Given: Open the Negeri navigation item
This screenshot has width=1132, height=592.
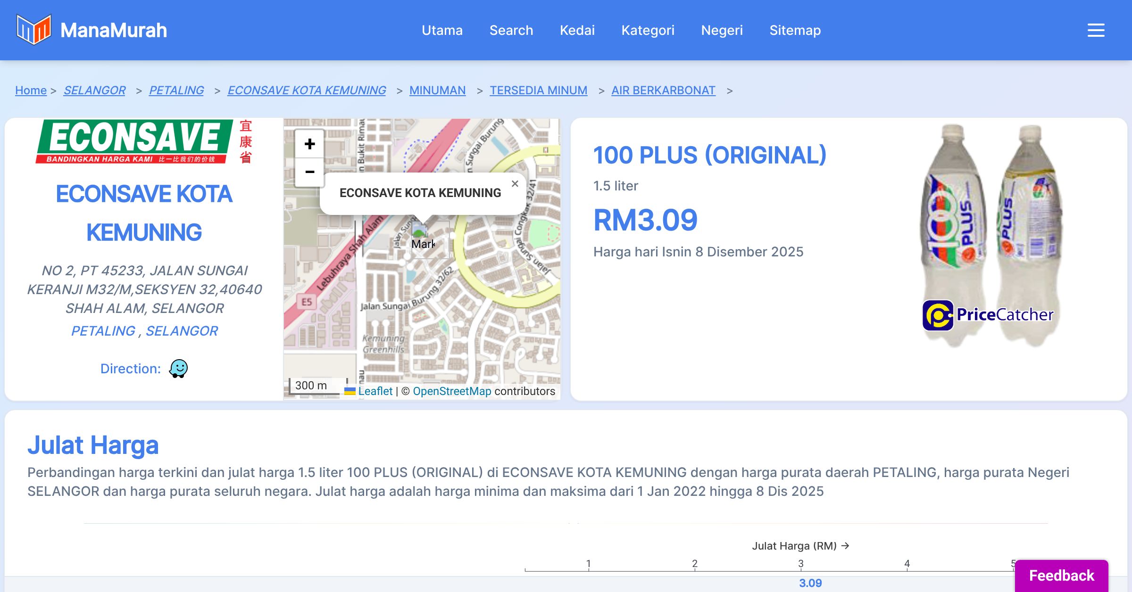Looking at the screenshot, I should 722,30.
